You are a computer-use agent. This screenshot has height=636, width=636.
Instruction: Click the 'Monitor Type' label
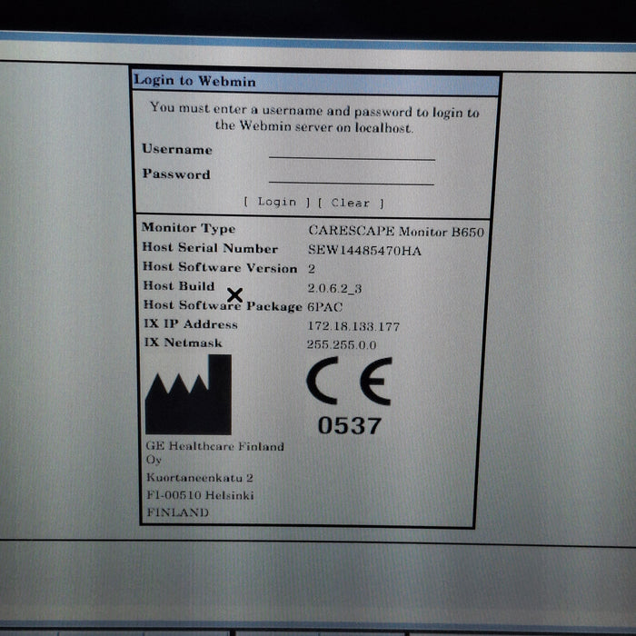pos(189,228)
